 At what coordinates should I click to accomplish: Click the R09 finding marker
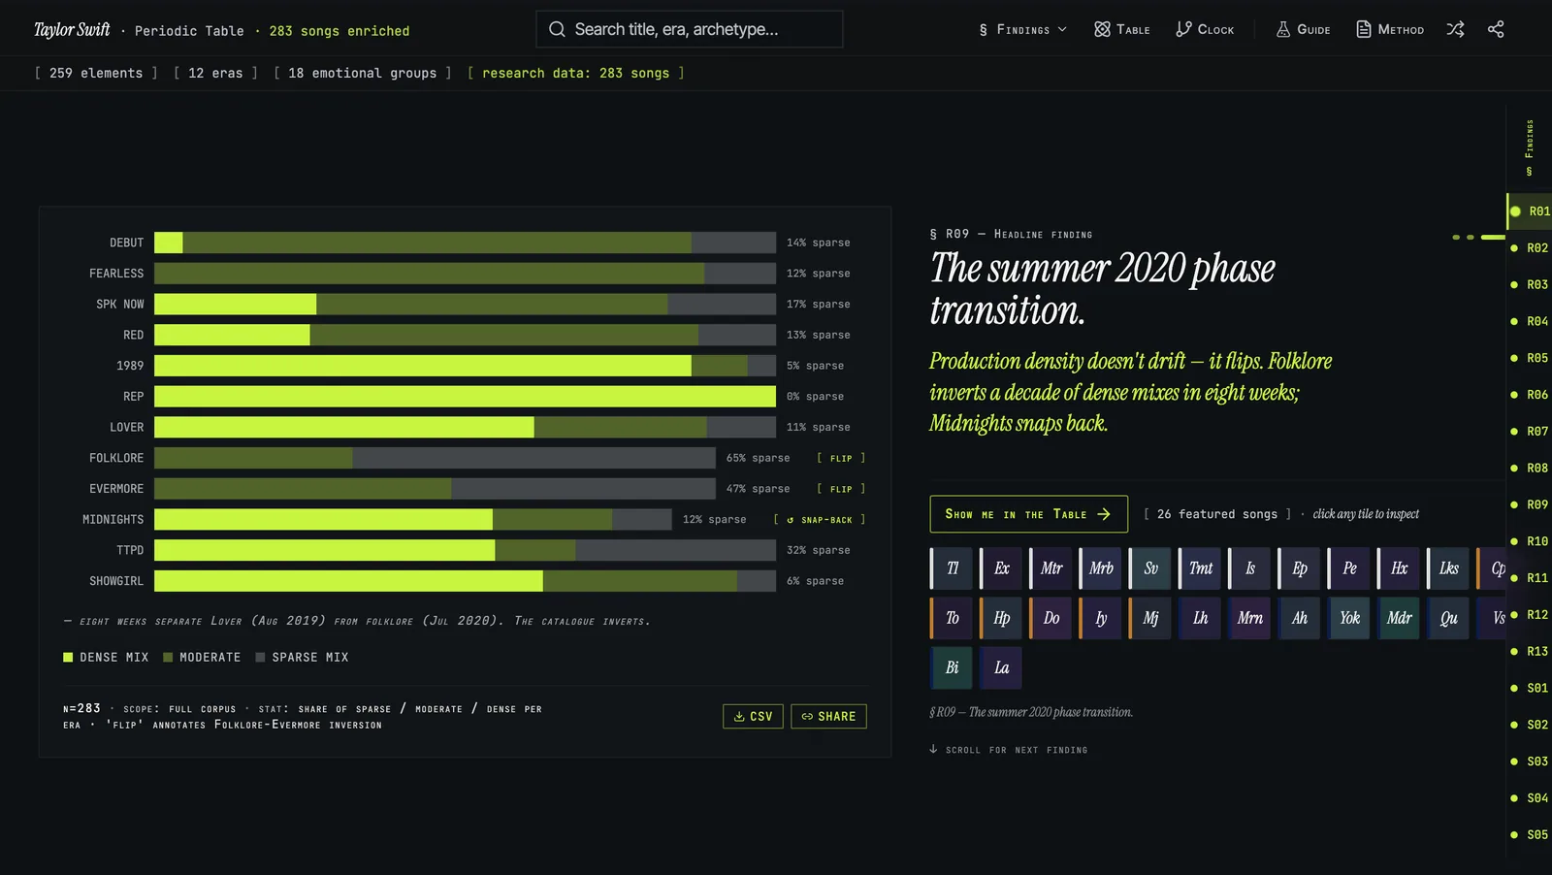tap(1530, 504)
